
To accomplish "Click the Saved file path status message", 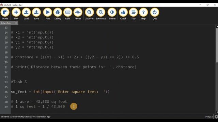I will tap(26, 117).
